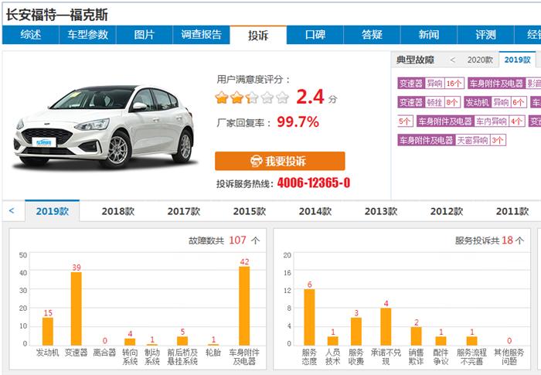
Task: Click the 服务收费 bar showing 3
Action: (356, 332)
